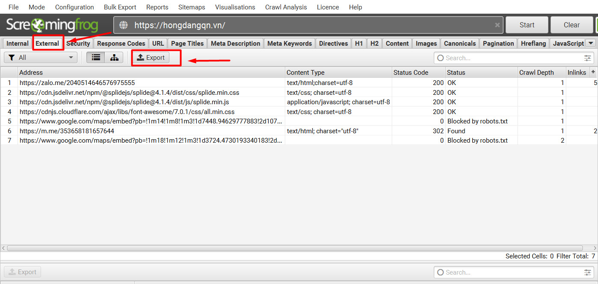Sort by the Inlinks column header
The width and height of the screenshot is (598, 284).
tap(577, 73)
